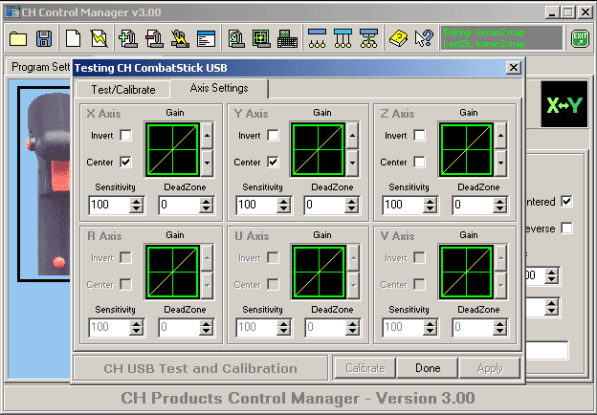Screen dimensions: 597x415
Task: Select the middle mode icon with cyan bar
Action: 343,38
